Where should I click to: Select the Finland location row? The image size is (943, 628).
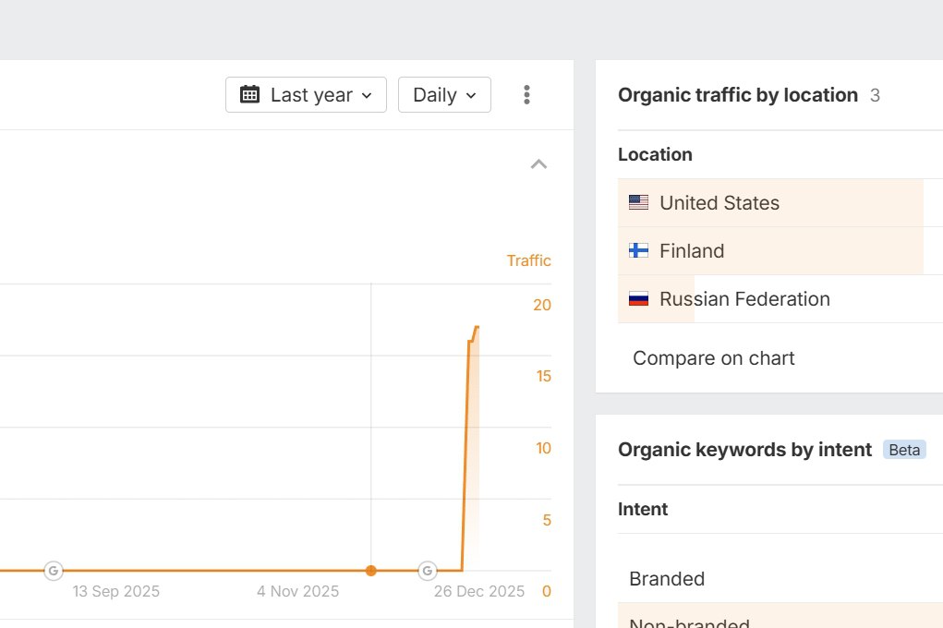click(x=692, y=251)
